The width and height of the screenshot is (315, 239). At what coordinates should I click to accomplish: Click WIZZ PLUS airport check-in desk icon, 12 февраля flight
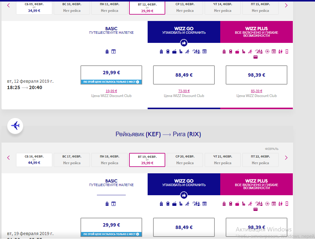259,51
